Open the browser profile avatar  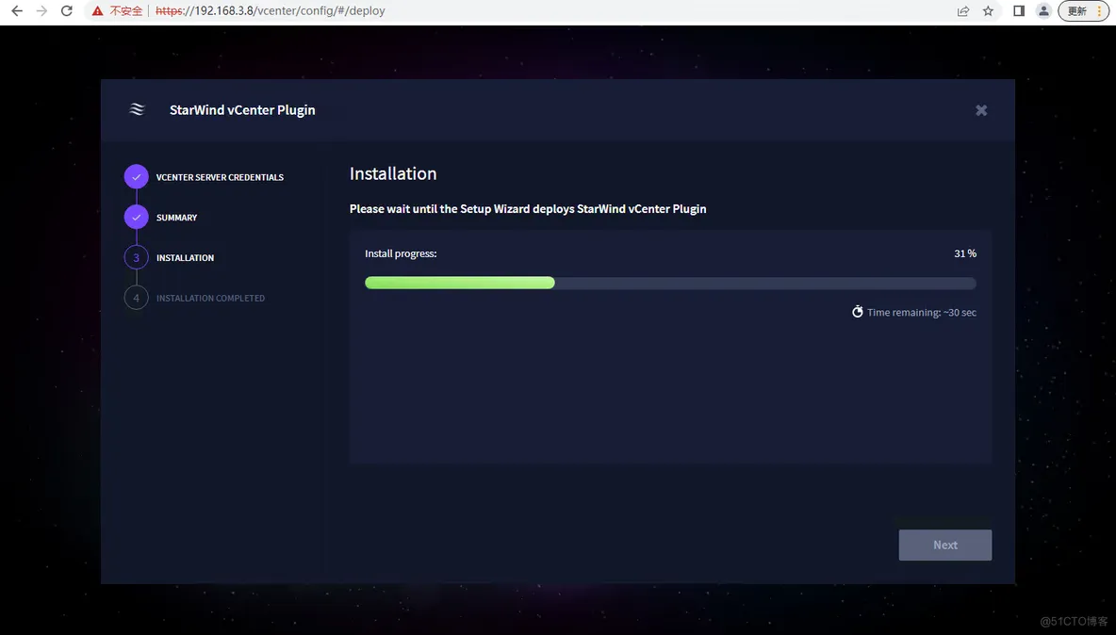(1043, 10)
